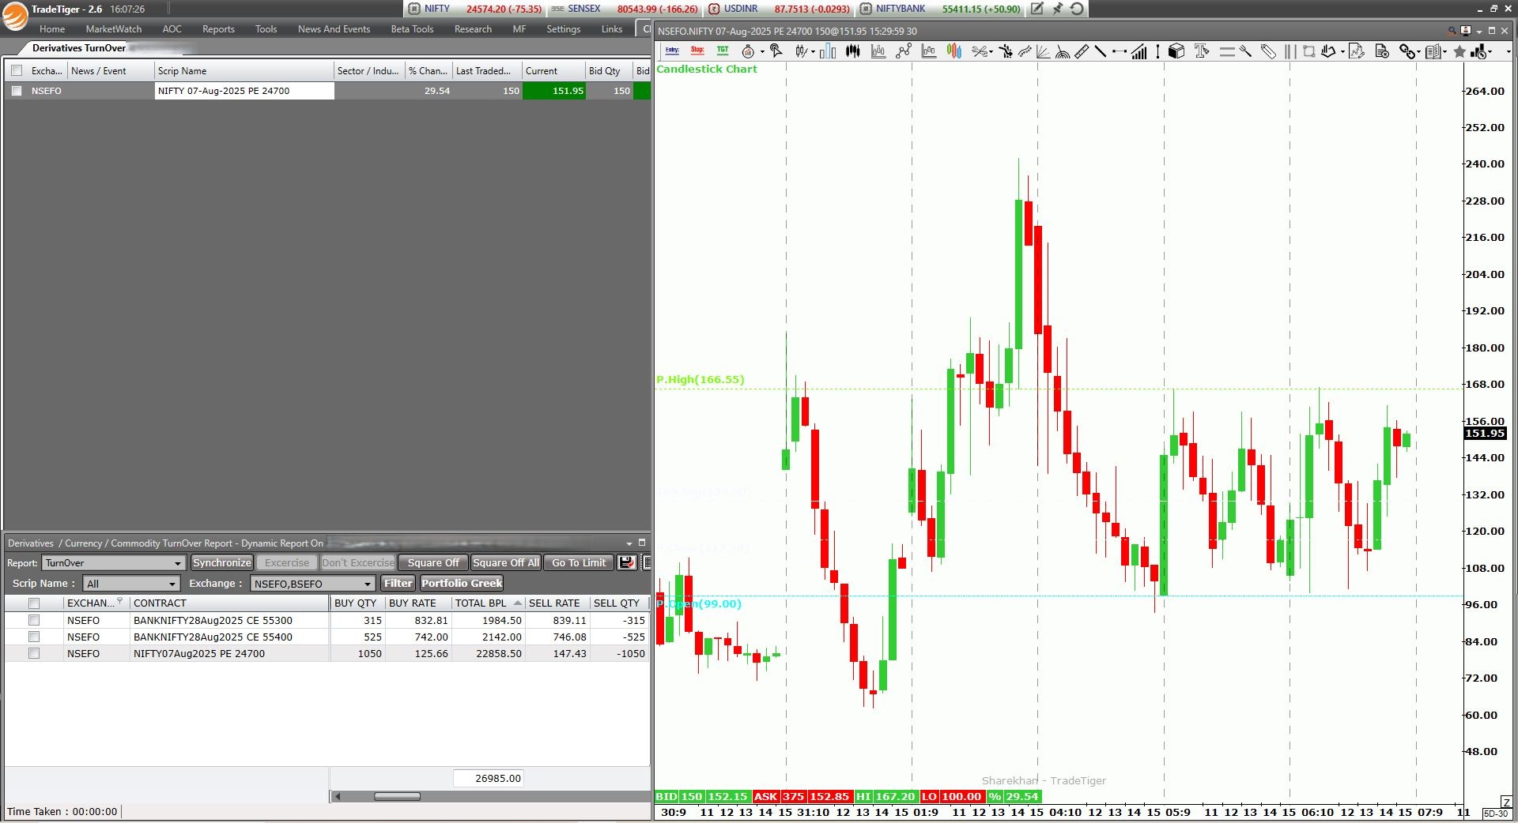Open the Research menu
The image size is (1518, 823).
click(473, 29)
